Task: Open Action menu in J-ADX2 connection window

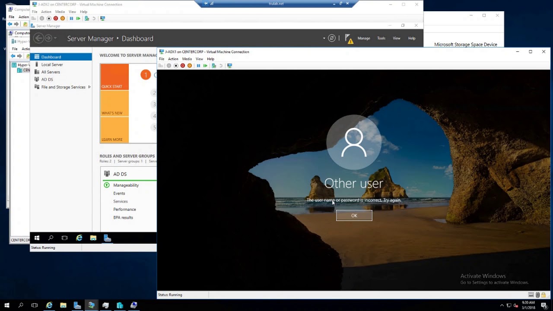Action: tap(46, 12)
